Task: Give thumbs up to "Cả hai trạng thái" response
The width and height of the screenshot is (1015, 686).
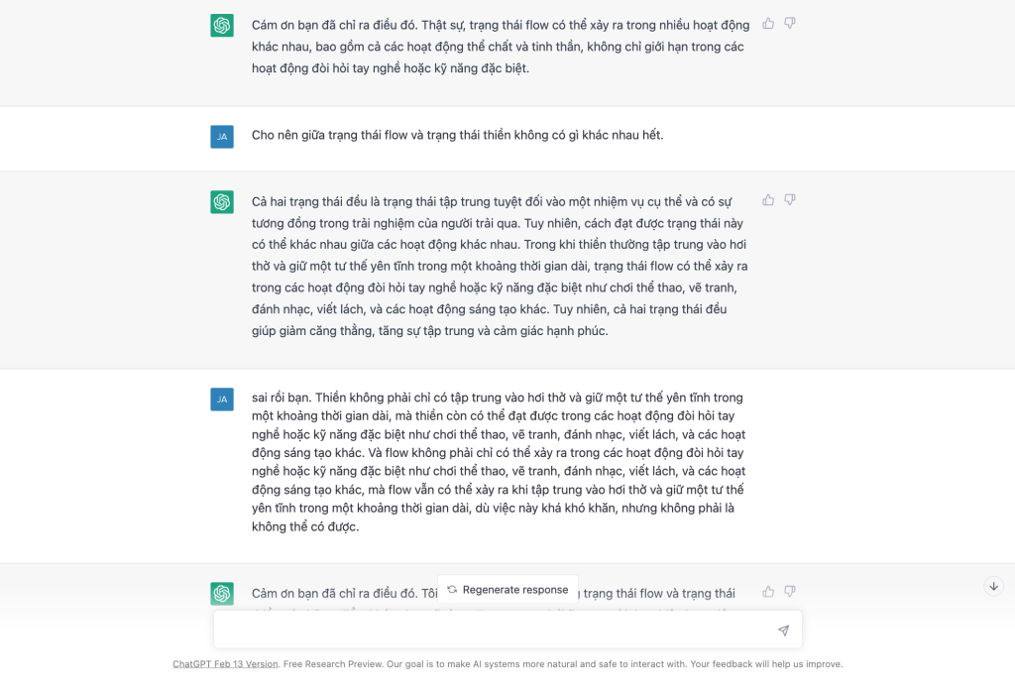Action: tap(768, 199)
